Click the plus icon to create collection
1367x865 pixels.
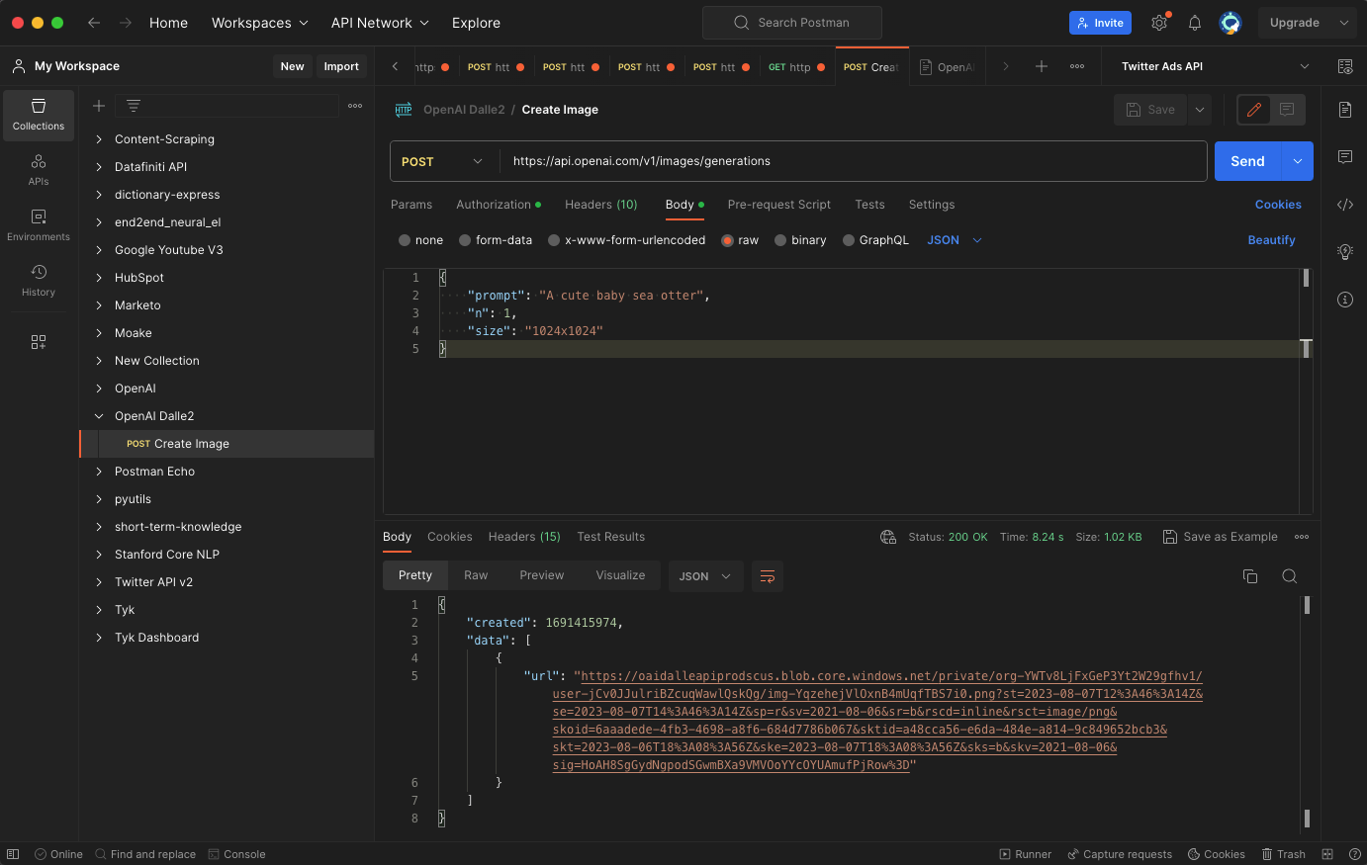tap(99, 106)
